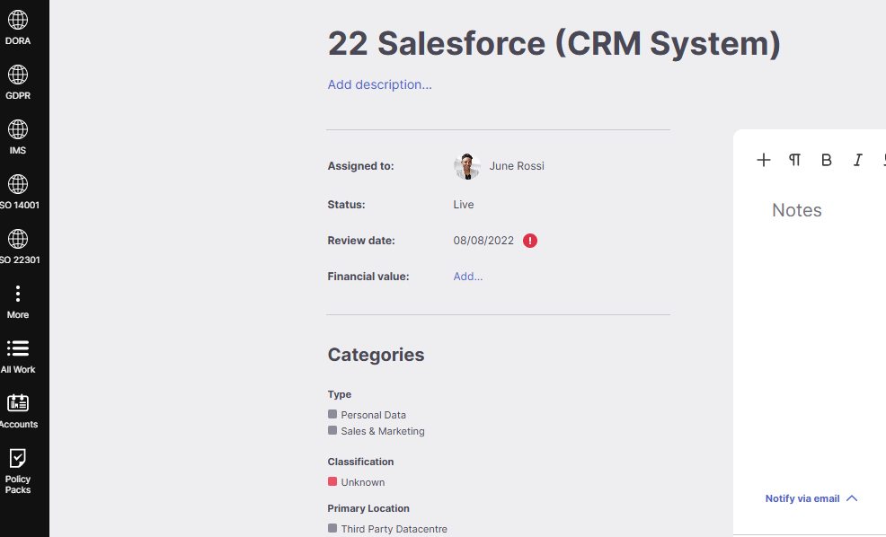Click the Third Party Datacentre location label
Screen dimensions: 886x537
pyautogui.click(x=394, y=529)
